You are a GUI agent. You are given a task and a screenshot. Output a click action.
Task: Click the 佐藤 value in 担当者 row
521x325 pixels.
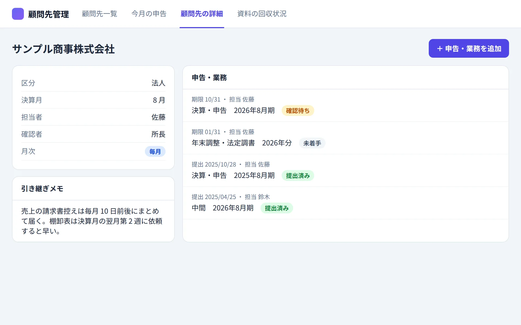158,117
